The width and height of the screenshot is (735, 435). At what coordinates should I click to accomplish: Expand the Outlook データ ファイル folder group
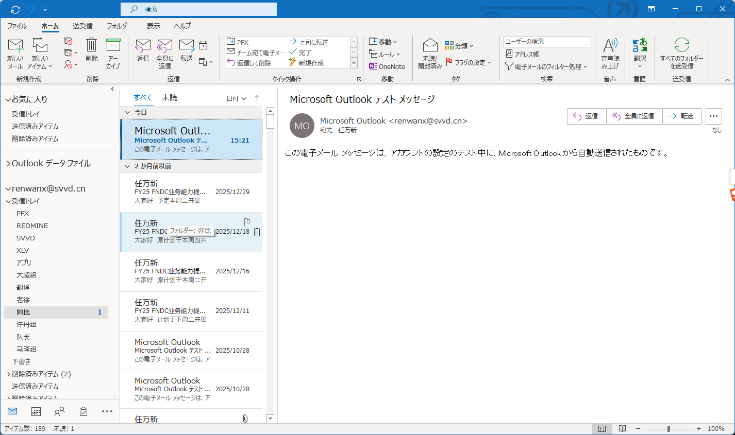(x=9, y=164)
